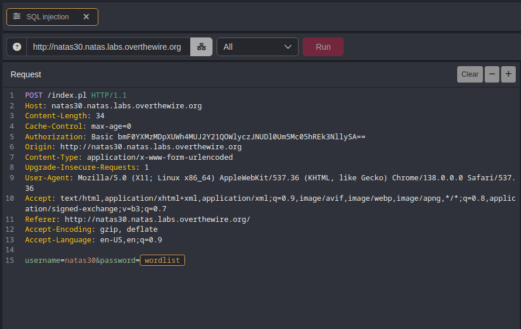Open the question mark help icon

click(17, 47)
